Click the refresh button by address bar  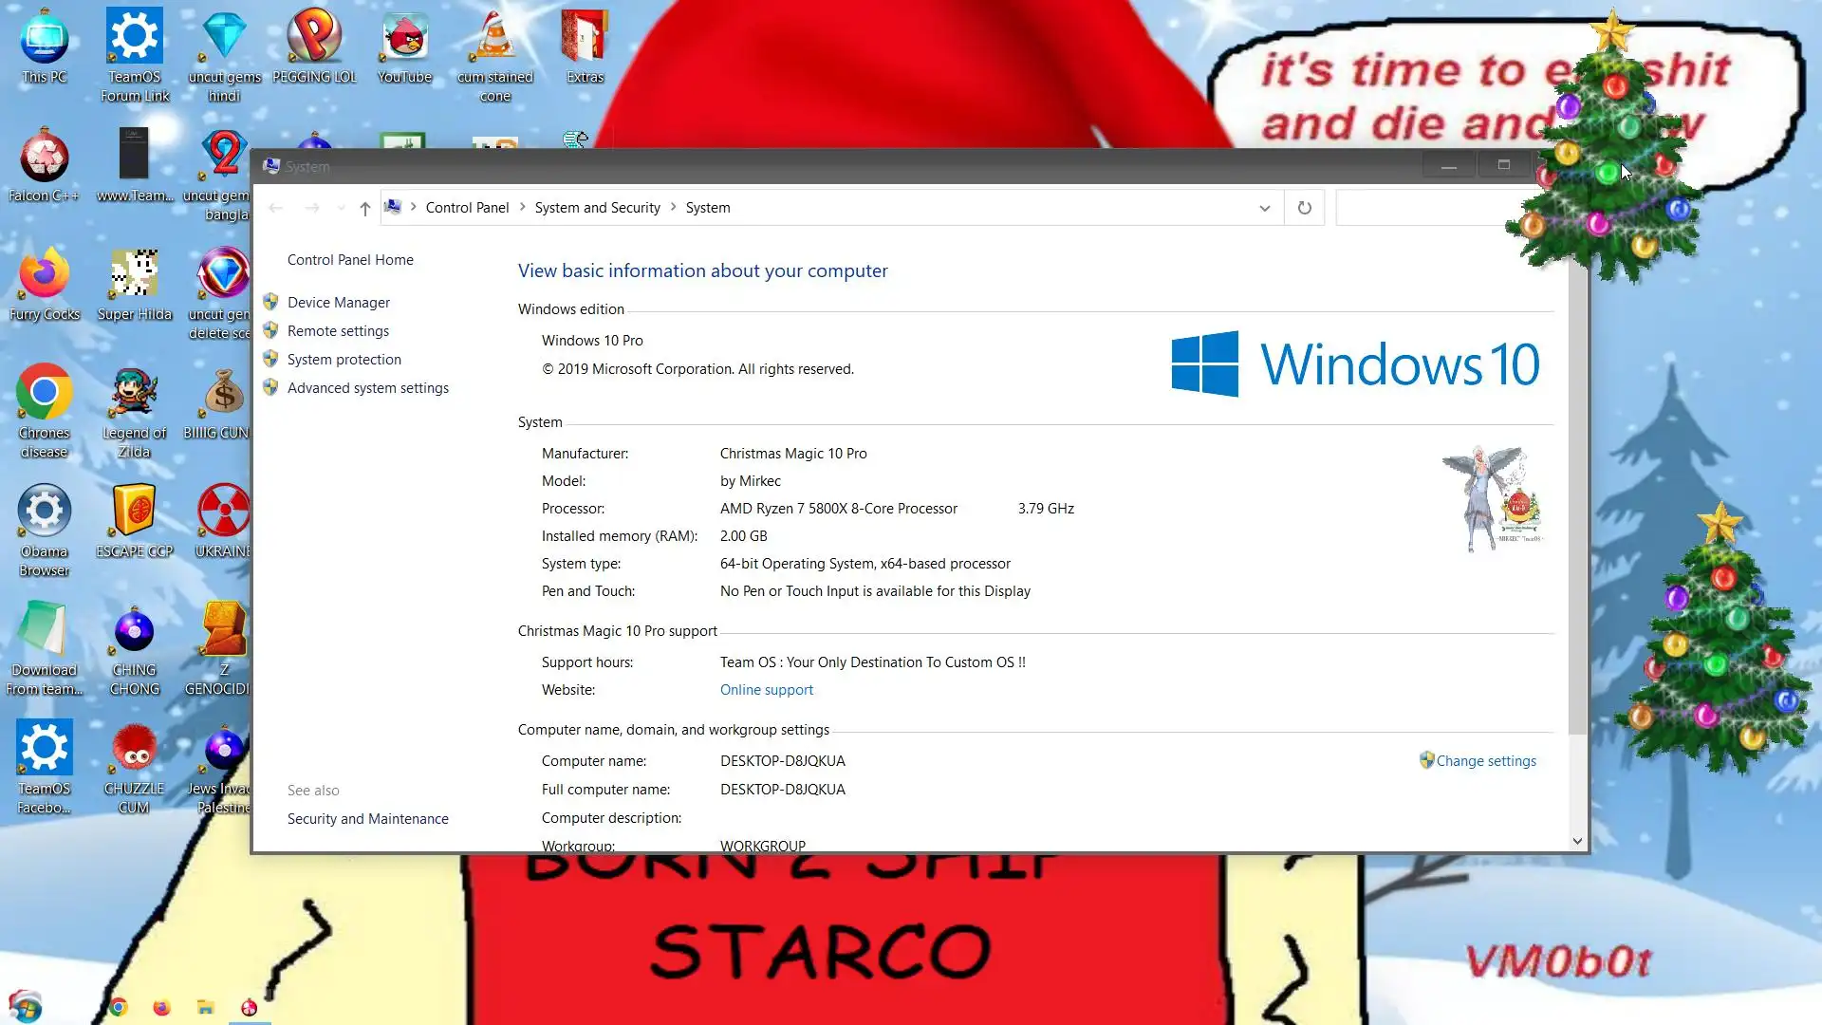pyautogui.click(x=1304, y=208)
